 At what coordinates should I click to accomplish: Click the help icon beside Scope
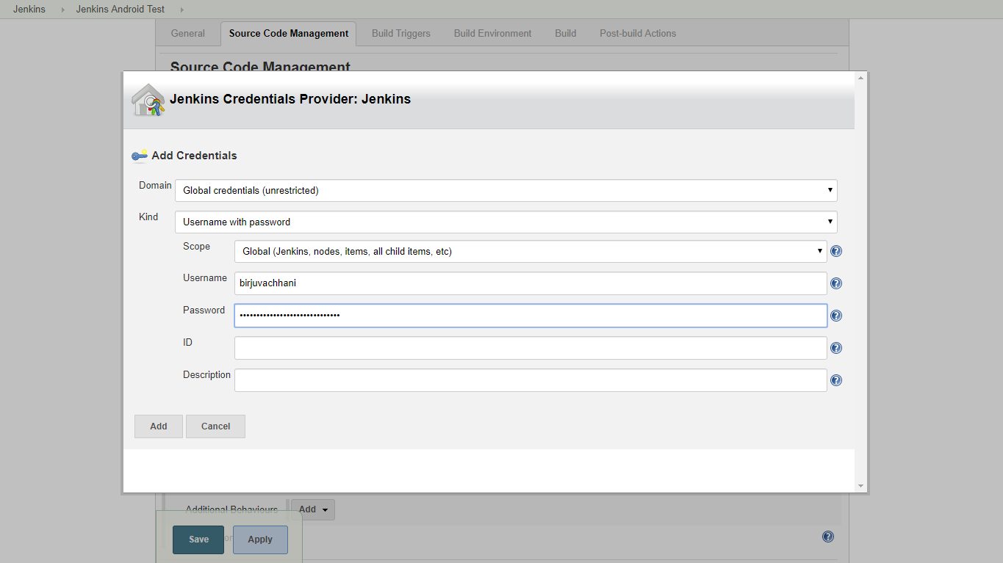click(x=835, y=250)
